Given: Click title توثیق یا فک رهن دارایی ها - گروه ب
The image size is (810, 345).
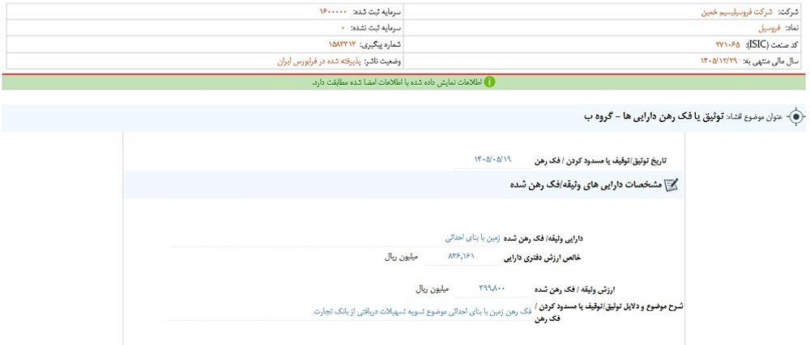Looking at the screenshot, I should pos(655,117).
